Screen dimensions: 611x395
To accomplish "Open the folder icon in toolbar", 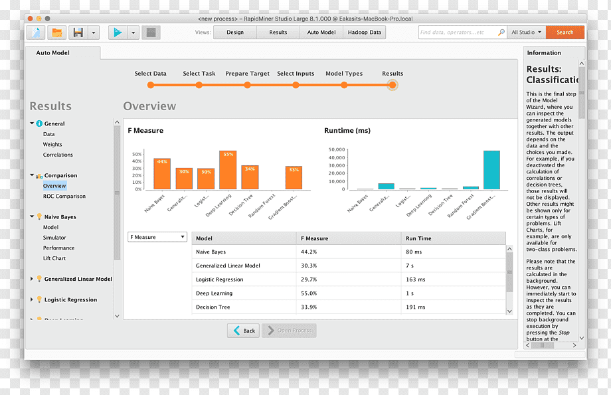I will [x=57, y=33].
